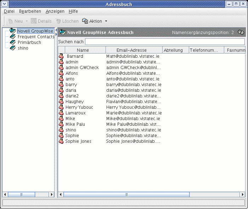Click the Namensergänzungsposition: 2 label
The height and width of the screenshot is (209, 248).
point(203,32)
